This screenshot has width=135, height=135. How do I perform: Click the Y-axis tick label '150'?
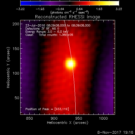point(16,49)
